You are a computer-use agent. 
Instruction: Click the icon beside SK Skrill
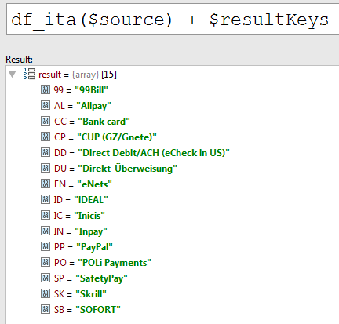46,293
